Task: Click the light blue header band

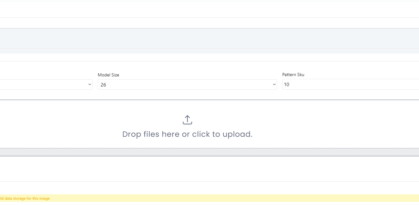Action: click(209, 38)
